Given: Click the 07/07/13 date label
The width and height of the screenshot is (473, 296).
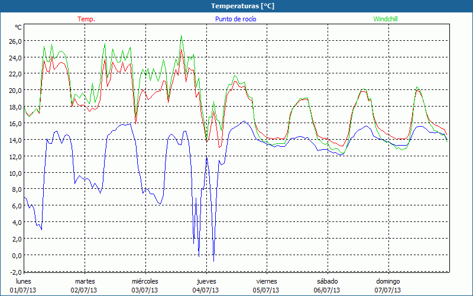Looking at the screenshot, I should pyautogui.click(x=388, y=290).
